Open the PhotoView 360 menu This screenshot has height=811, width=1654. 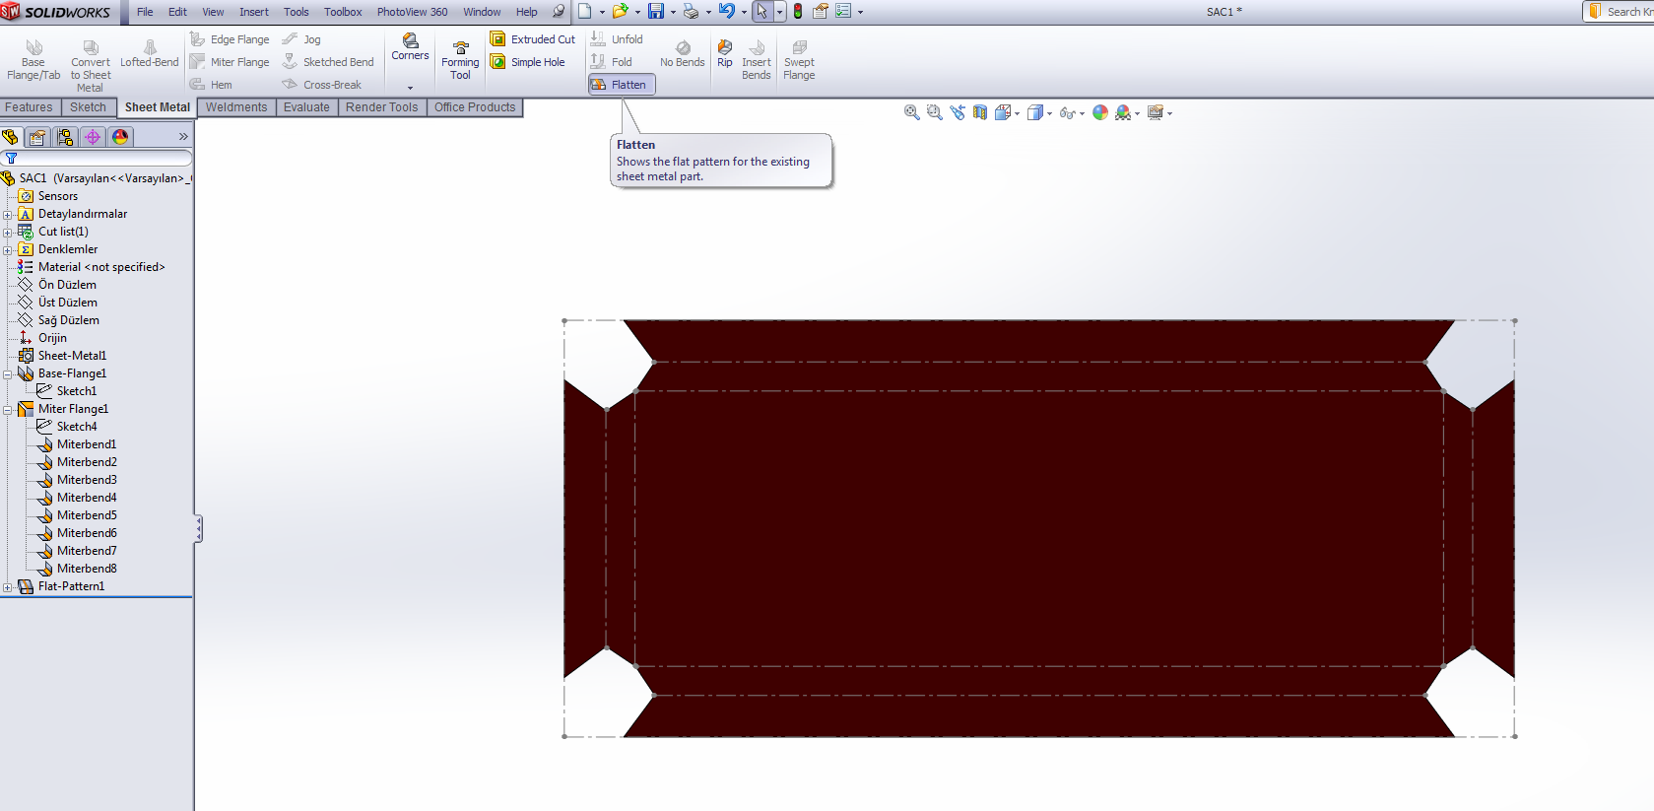pos(412,12)
